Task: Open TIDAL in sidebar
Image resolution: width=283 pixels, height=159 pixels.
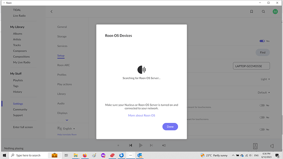Action: (17, 10)
